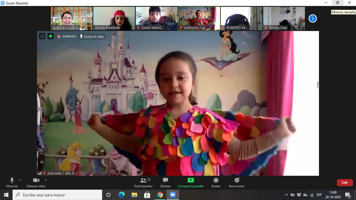Toggle the camera with Detener video
356x200 pixels.
coord(36,182)
